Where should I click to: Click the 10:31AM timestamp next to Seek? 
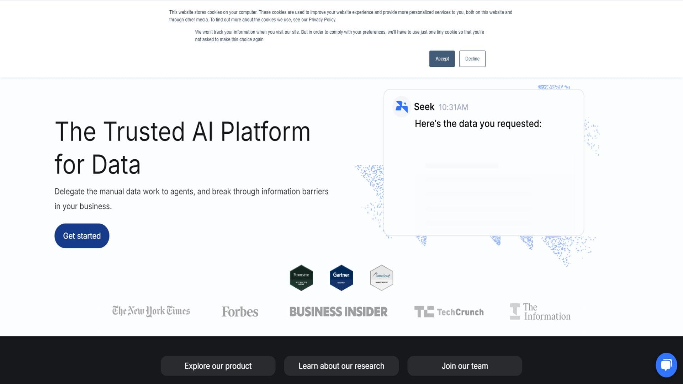[453, 107]
